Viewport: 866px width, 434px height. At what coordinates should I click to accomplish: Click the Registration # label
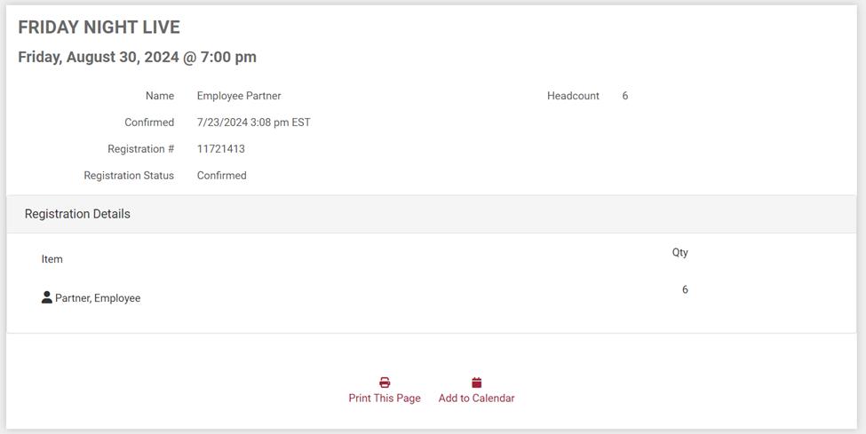140,149
